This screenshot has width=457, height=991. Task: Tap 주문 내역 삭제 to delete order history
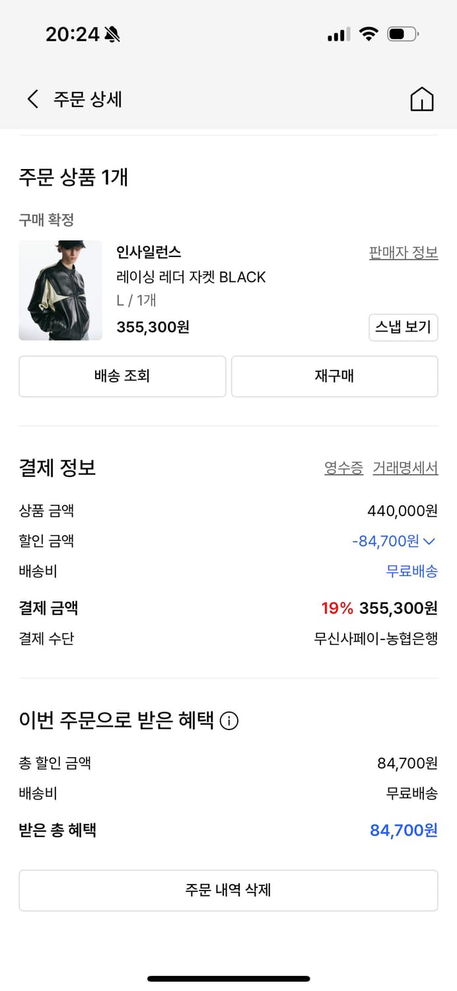click(228, 890)
